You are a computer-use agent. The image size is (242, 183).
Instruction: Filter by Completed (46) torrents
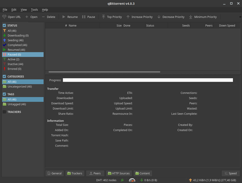[x=23, y=45]
